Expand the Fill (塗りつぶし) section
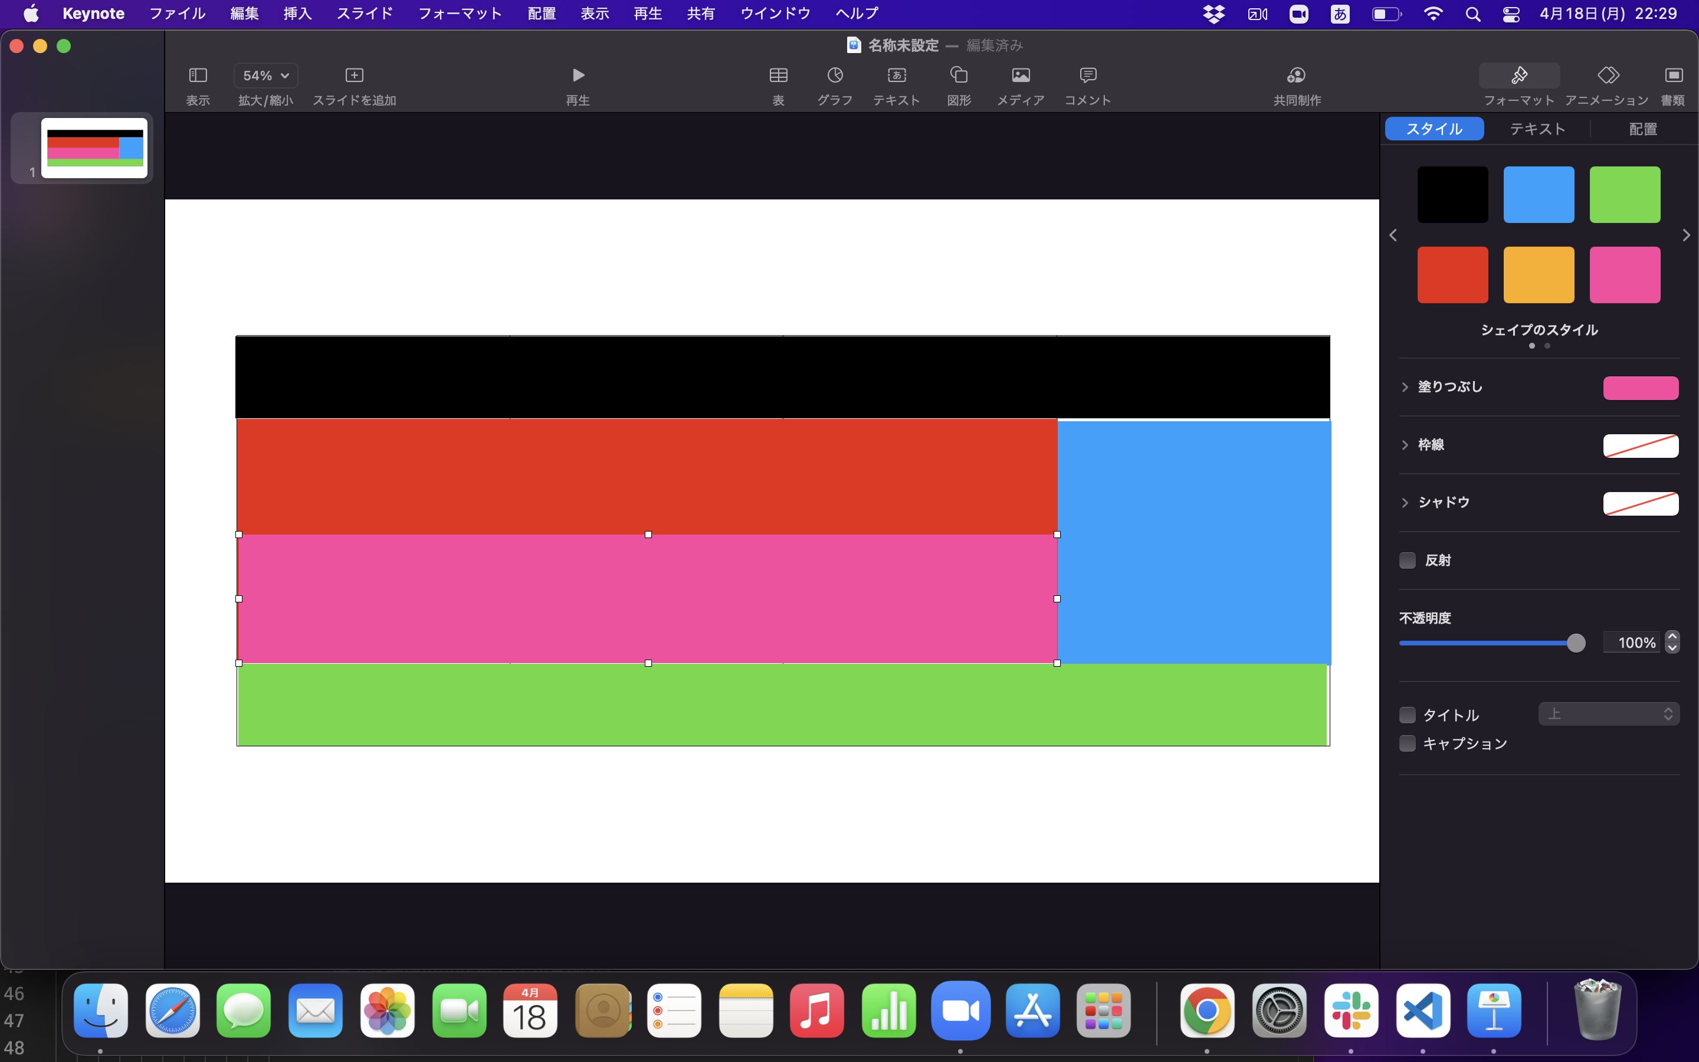This screenshot has height=1062, width=1699. pos(1405,387)
